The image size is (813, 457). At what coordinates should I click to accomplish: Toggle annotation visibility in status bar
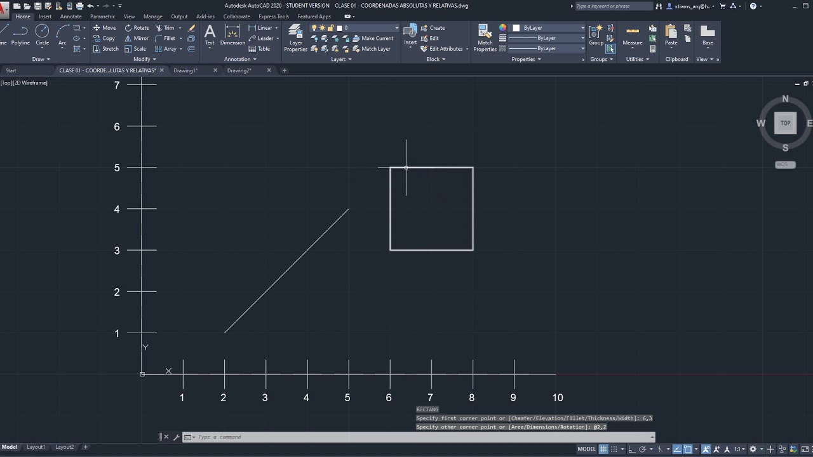coord(706,449)
